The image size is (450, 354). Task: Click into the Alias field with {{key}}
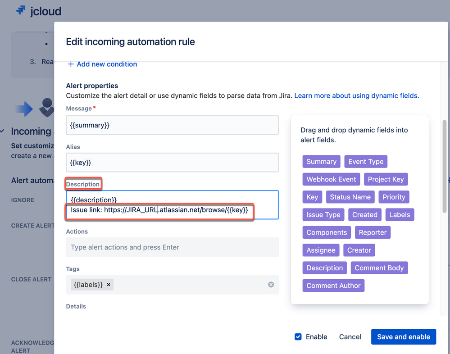(x=172, y=163)
